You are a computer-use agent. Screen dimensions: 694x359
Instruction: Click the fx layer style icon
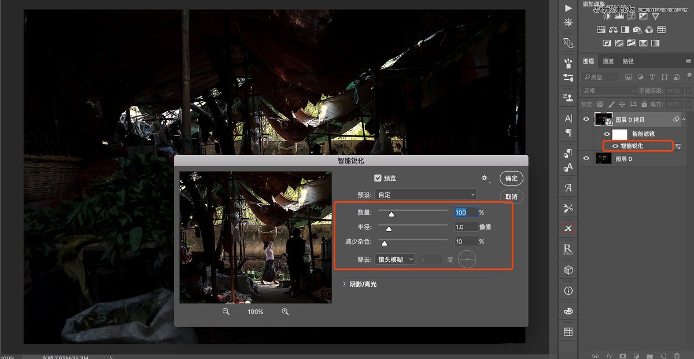click(610, 356)
